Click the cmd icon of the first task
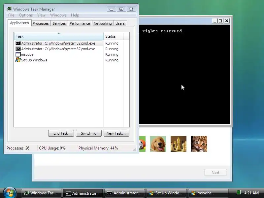The image size is (264, 198). tap(18, 43)
